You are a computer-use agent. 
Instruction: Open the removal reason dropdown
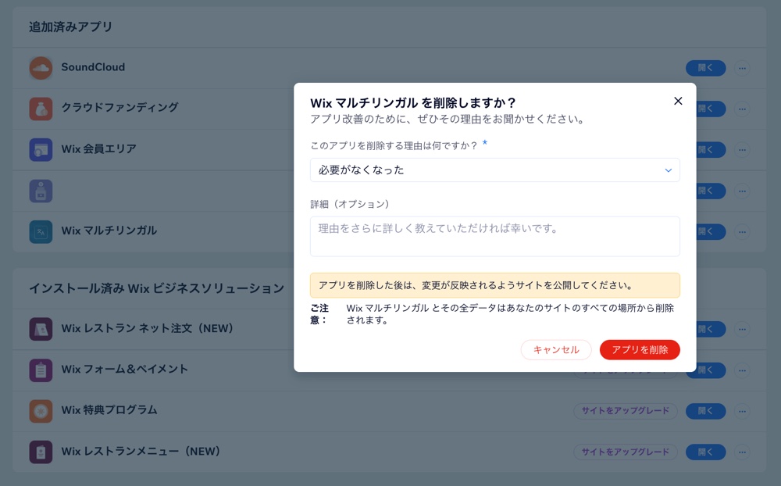pyautogui.click(x=494, y=170)
